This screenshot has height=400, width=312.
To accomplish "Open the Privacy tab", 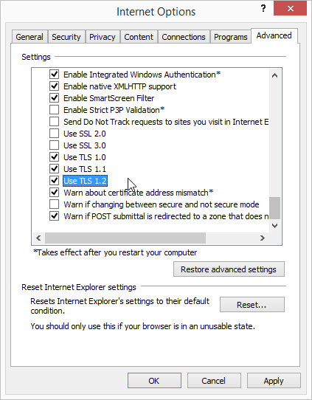I will point(103,37).
